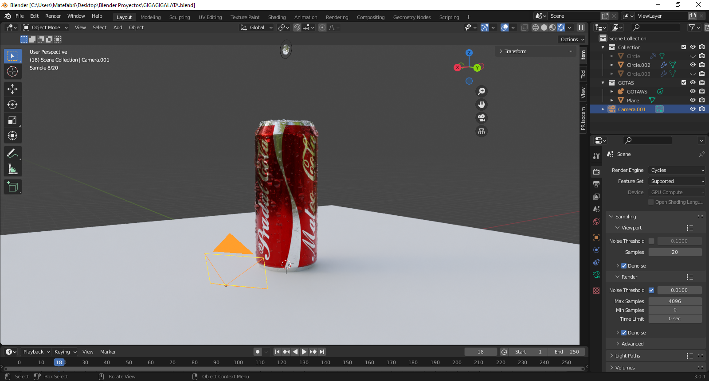The width and height of the screenshot is (709, 381).
Task: Open the Edit menu
Action: tap(34, 16)
